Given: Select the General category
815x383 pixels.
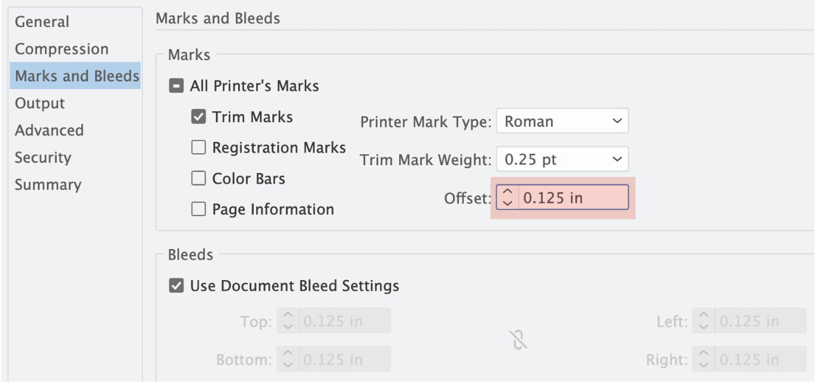Looking at the screenshot, I should [x=42, y=22].
